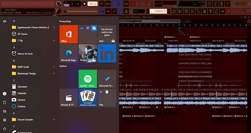This screenshot has width=251, height=133.
Task: Click the 94.736 tempo field
Action: pyautogui.click(x=93, y=4)
